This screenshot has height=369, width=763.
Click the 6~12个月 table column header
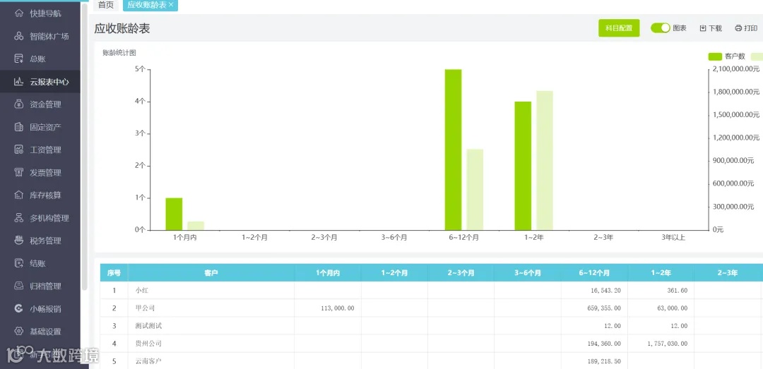coord(594,273)
